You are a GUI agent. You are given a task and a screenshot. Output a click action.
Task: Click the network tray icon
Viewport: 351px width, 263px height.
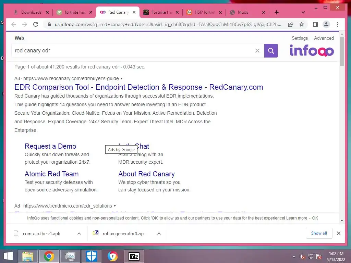(x=311, y=257)
